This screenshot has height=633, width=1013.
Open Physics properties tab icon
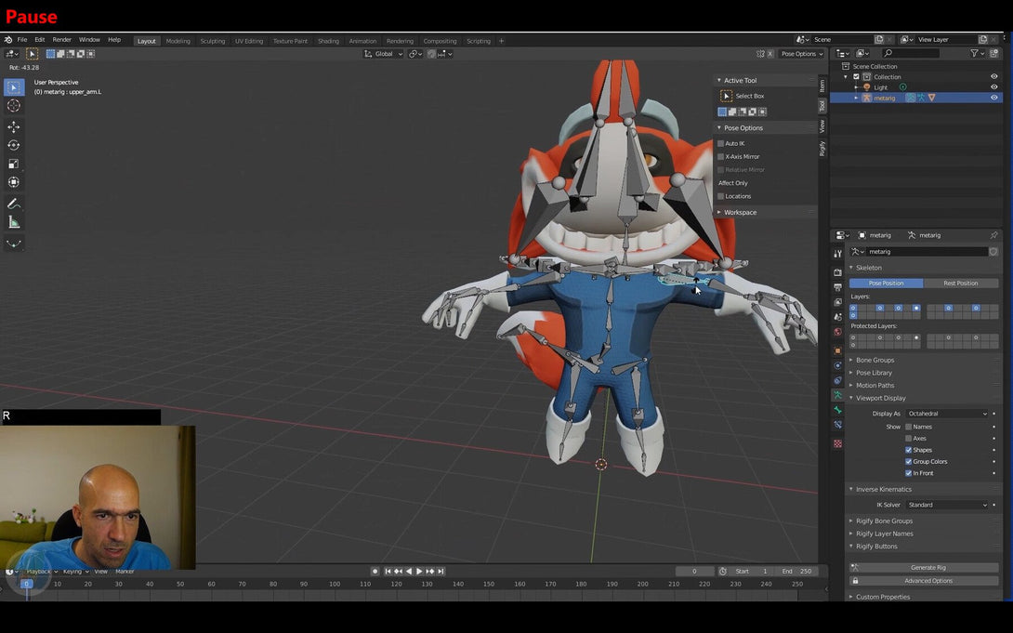[x=838, y=365]
